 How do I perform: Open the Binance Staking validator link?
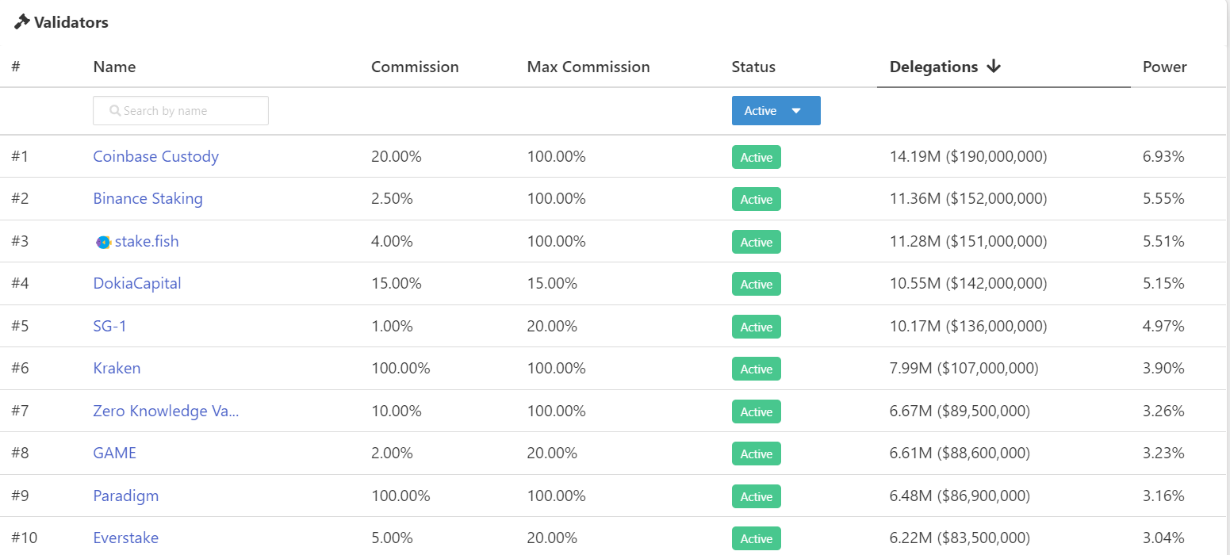[x=148, y=198]
